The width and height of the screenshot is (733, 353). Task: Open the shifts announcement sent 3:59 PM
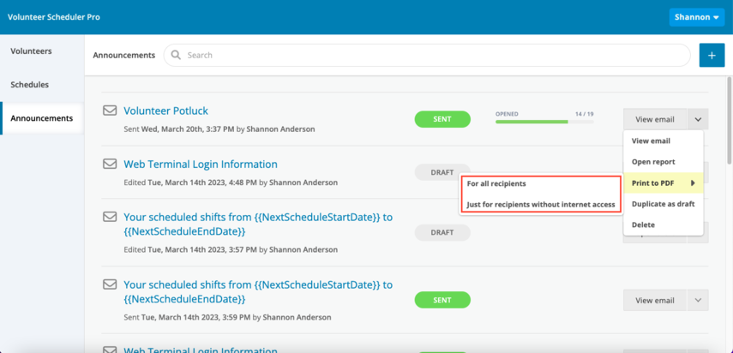pyautogui.click(x=258, y=291)
